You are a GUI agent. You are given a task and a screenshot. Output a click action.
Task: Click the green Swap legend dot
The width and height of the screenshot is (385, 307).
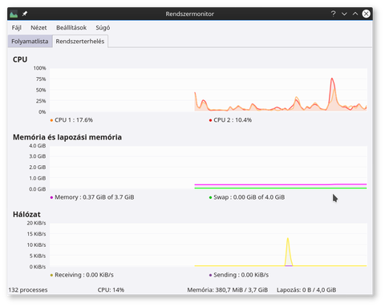(210, 197)
